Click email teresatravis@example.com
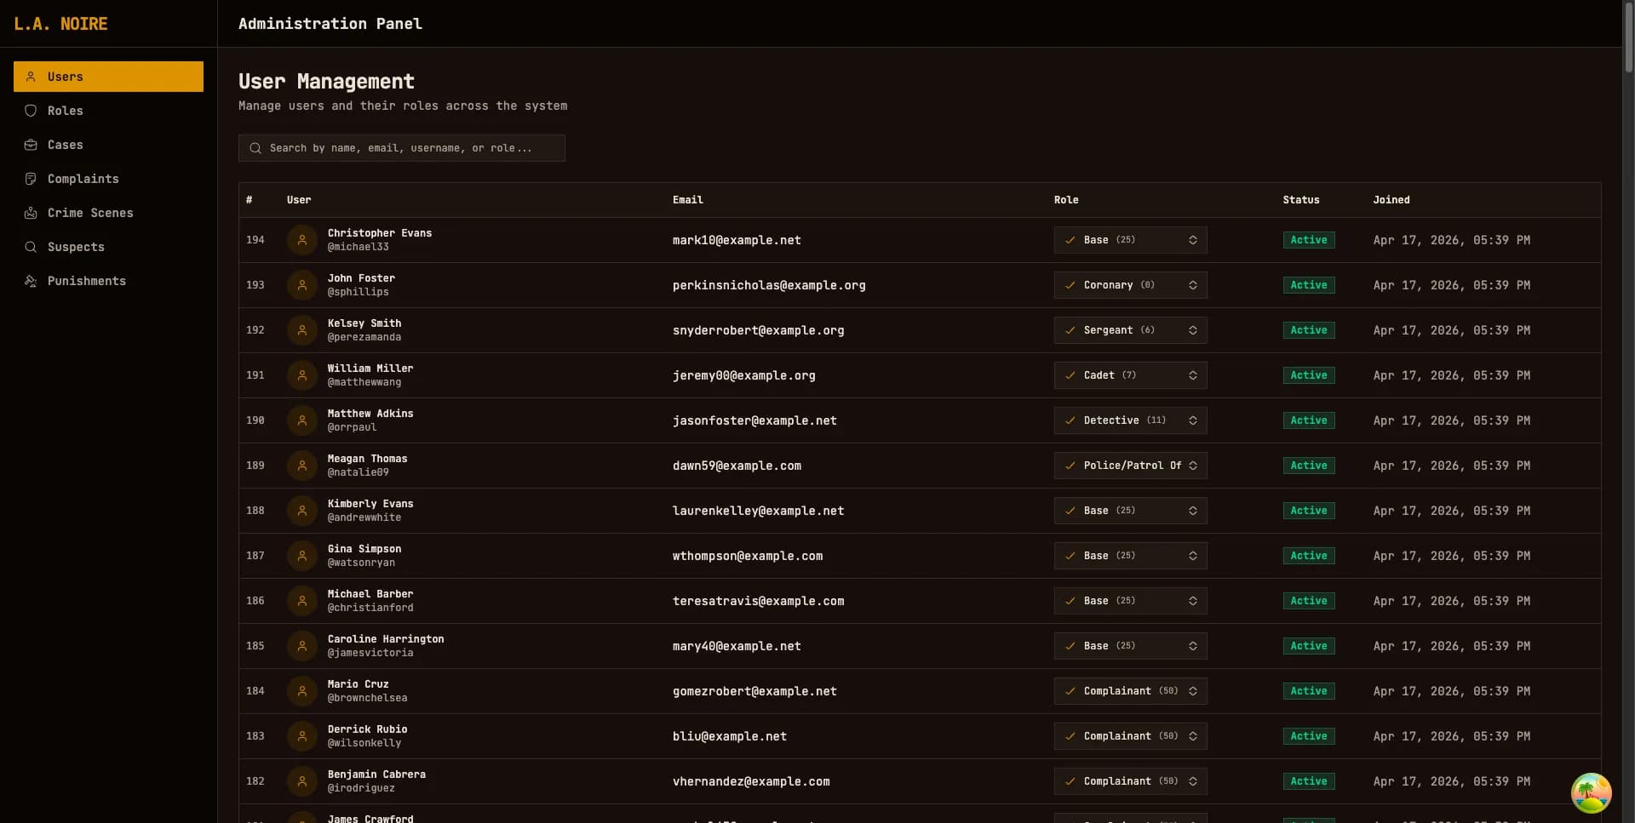Viewport: 1635px width, 823px height. pyautogui.click(x=758, y=601)
